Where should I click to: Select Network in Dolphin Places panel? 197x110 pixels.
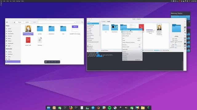tap(93, 46)
